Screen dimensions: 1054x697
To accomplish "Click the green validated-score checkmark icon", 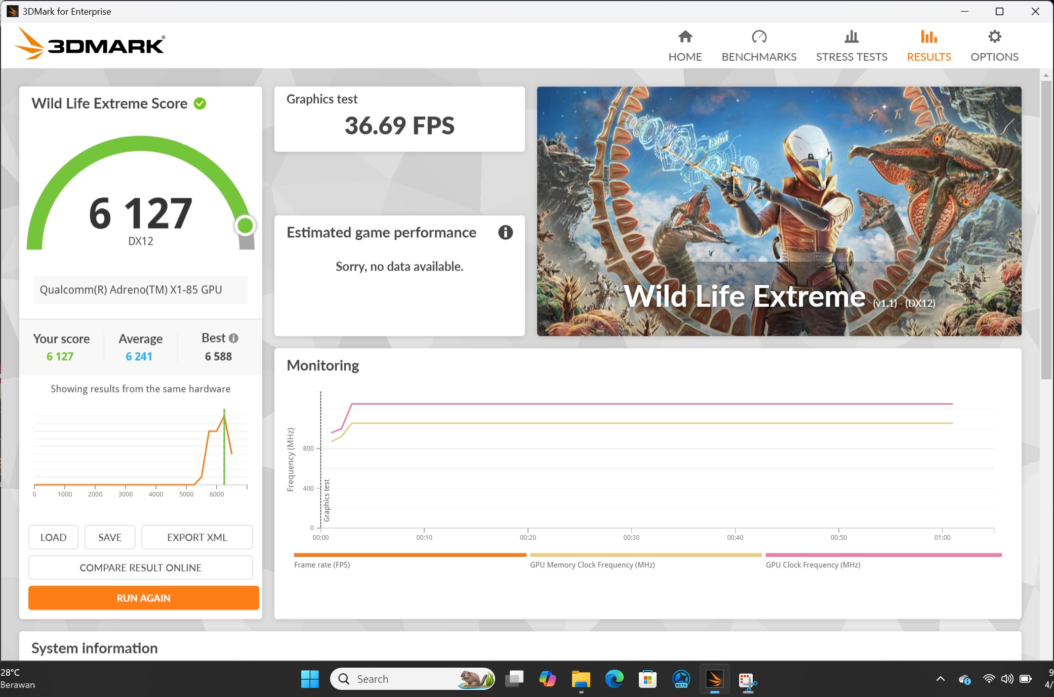I will pos(200,104).
